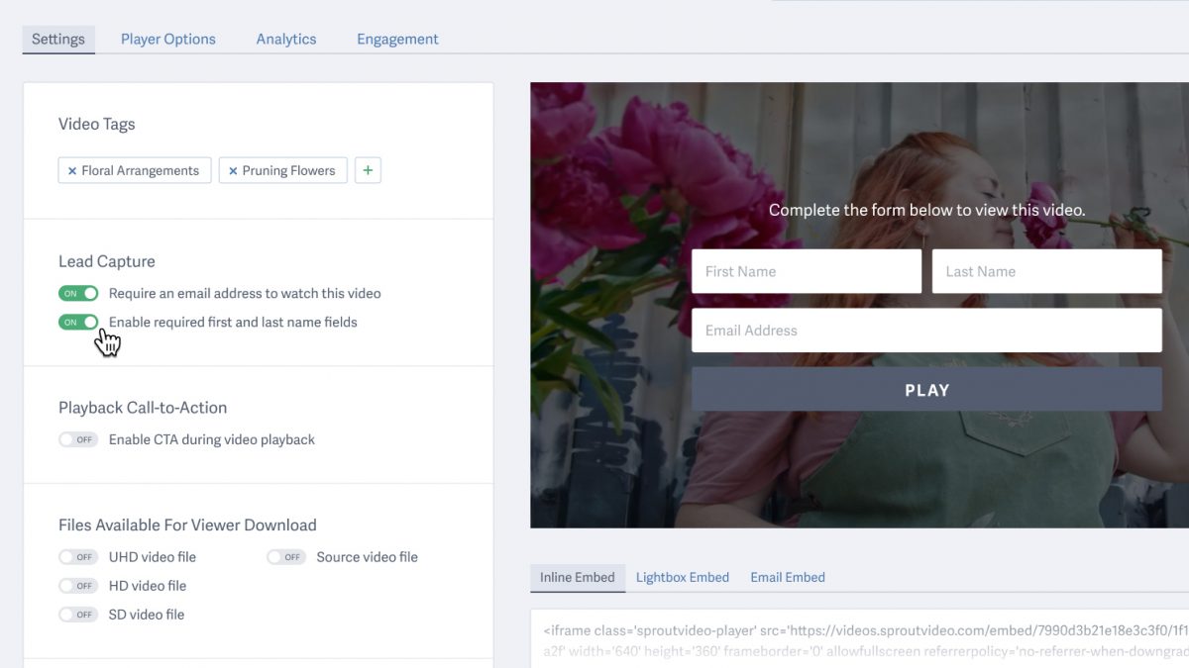
Task: Switch to the Email Embed tab
Action: pos(788,577)
